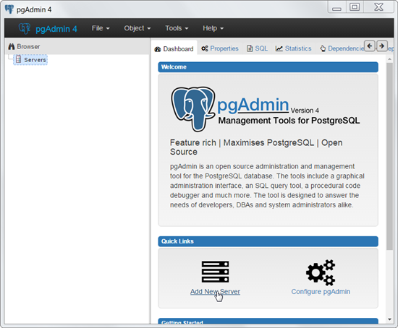This screenshot has width=398, height=328.
Task: Click the Quick Links section header
Action: (x=268, y=241)
